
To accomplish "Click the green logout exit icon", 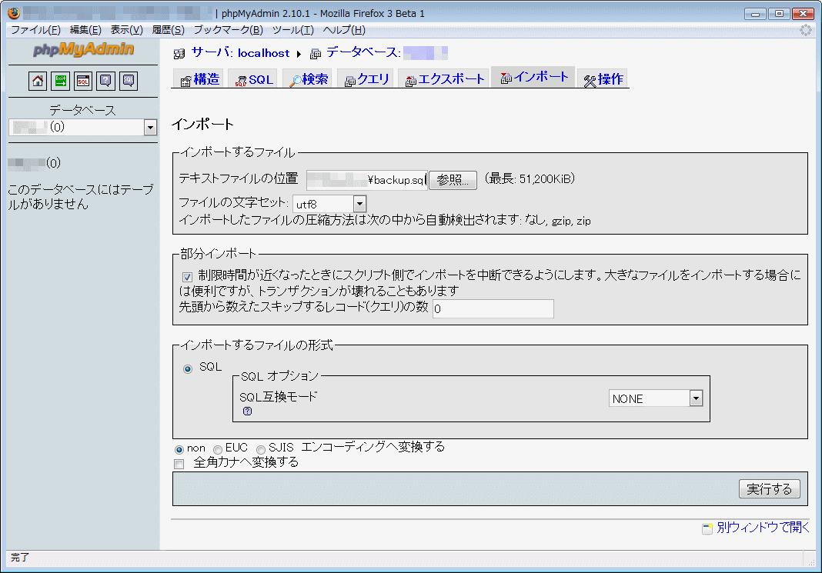I will (60, 81).
